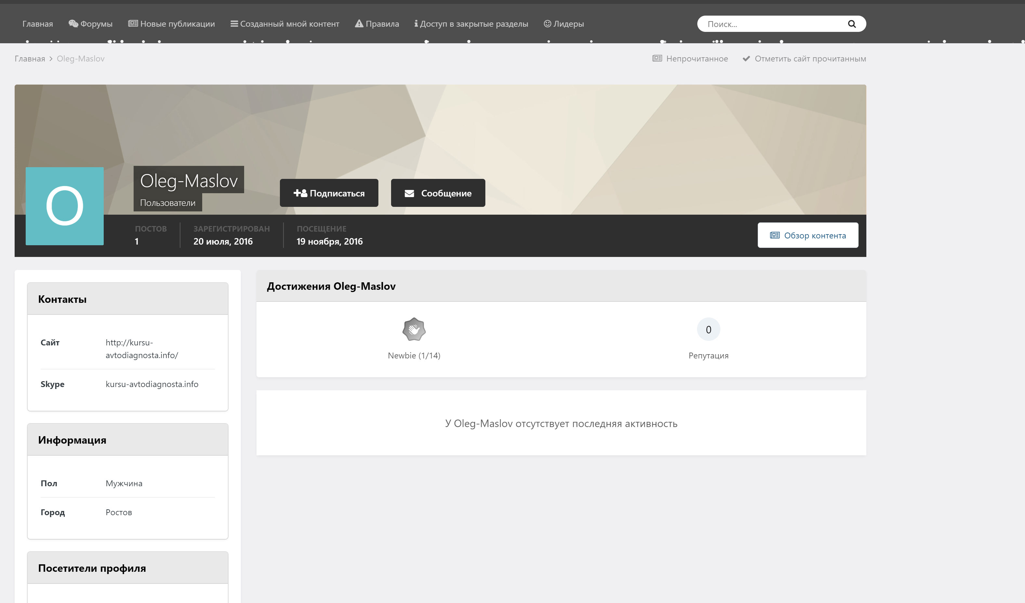Click the Главная breadcrumb link
The image size is (1025, 603).
coord(30,59)
